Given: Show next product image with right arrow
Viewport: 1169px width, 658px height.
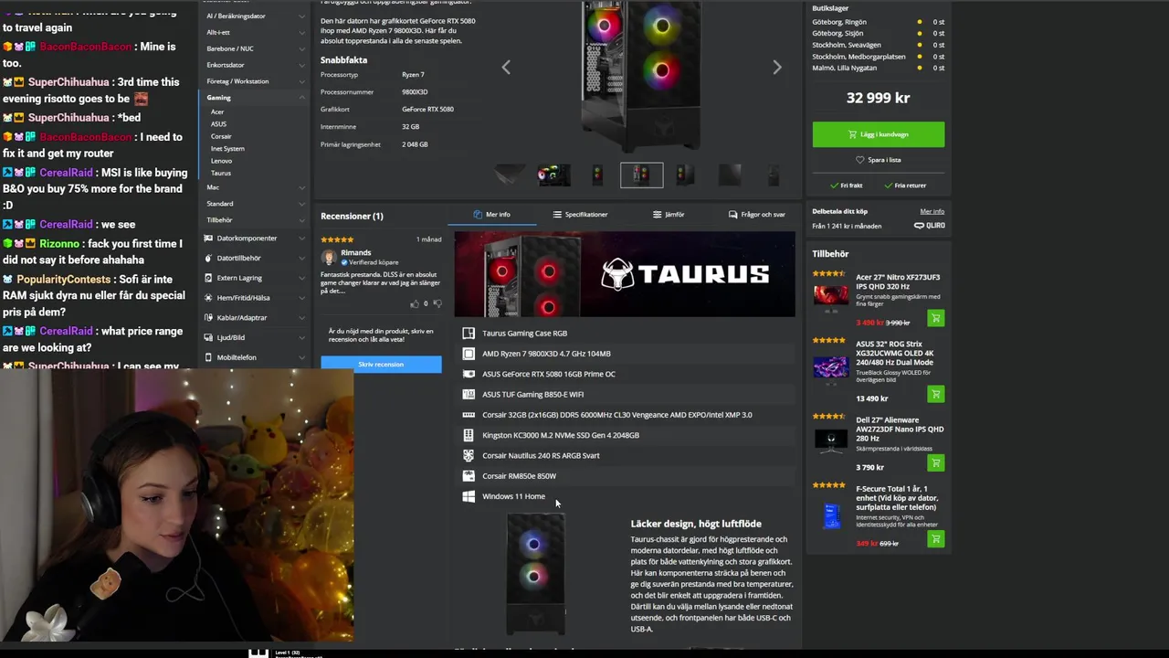Looking at the screenshot, I should pos(777,67).
